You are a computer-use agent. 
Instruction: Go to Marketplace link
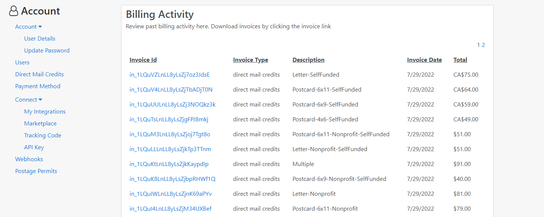(40, 124)
